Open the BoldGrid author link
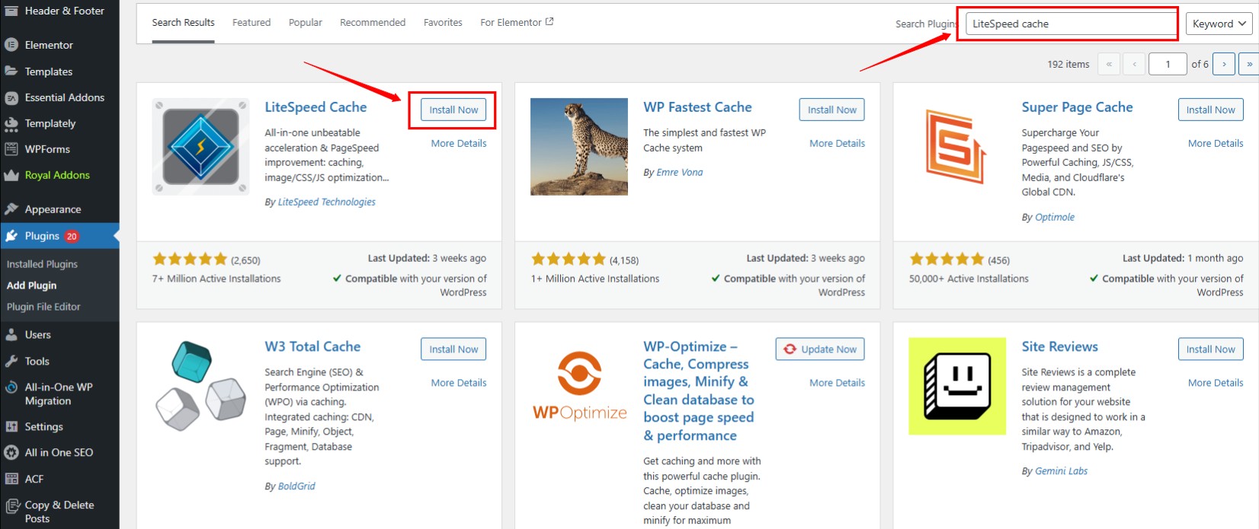Image resolution: width=1259 pixels, height=529 pixels. click(x=296, y=486)
